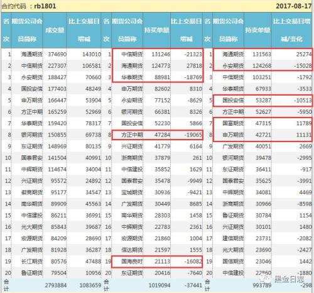
Task: Click the change value -8598
Action: click(304, 204)
